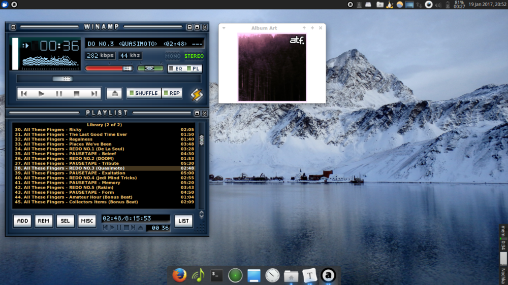Select track 36 REDO NO.2 (DOOM)
Screen dimensions: 508x285
click(x=104, y=159)
